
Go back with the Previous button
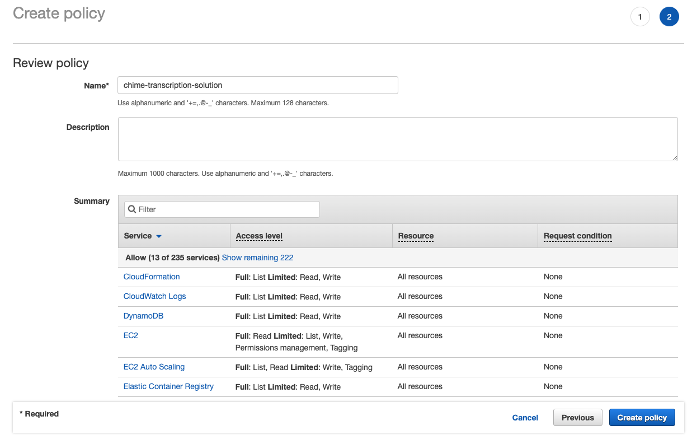(578, 418)
